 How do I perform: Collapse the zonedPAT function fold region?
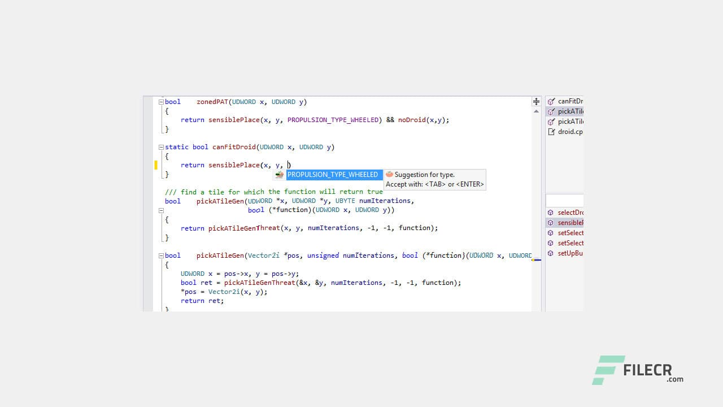tap(161, 102)
